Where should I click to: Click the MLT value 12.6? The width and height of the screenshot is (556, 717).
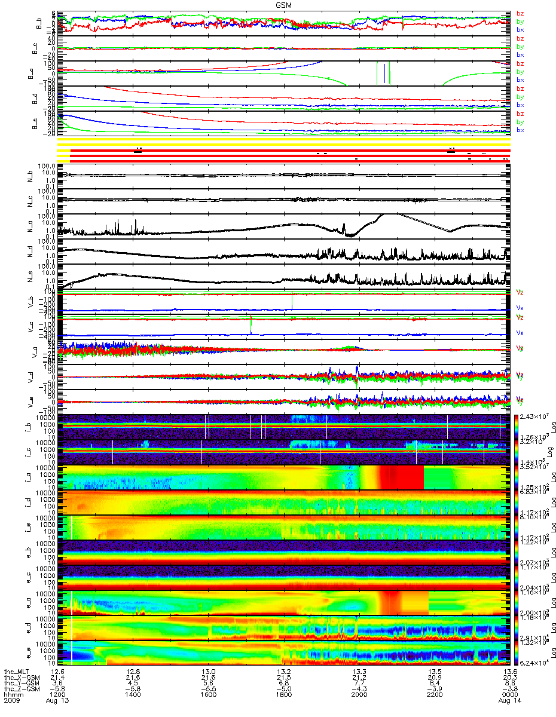[x=56, y=671]
